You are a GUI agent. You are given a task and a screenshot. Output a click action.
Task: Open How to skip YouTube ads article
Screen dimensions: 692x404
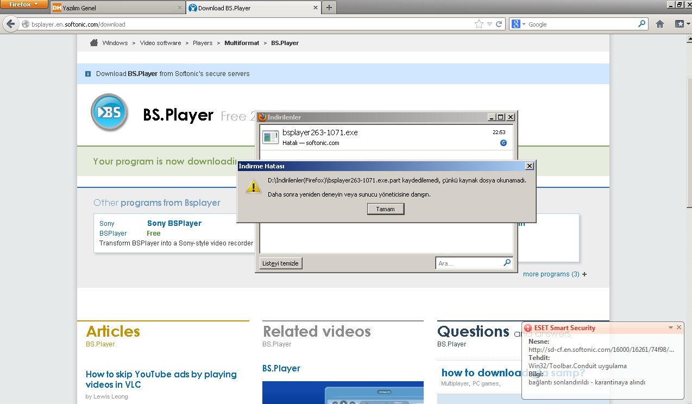tap(161, 380)
